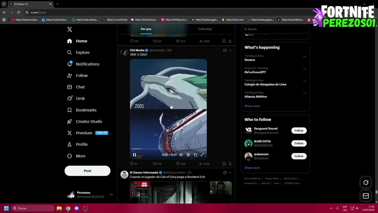Bookmark the Old Media post
Image resolution: width=378 pixels, height=213 pixels.
pos(224,164)
